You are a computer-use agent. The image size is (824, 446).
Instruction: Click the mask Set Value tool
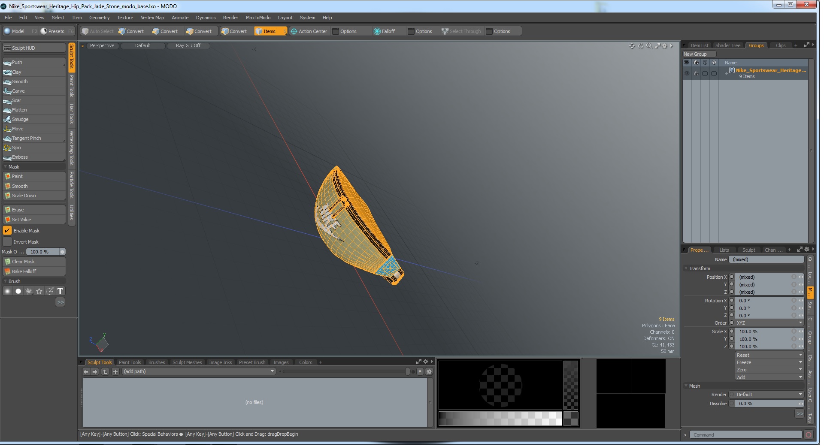click(x=34, y=220)
